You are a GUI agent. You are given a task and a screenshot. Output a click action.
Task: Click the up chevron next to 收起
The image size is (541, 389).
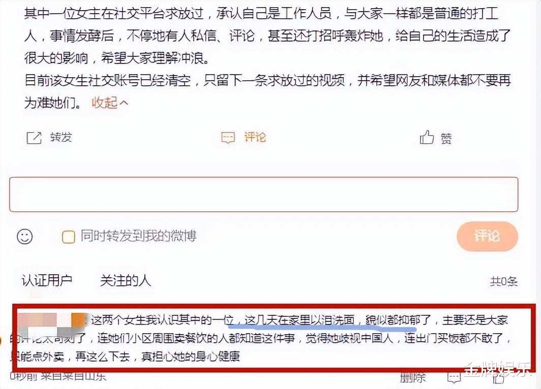tap(124, 103)
